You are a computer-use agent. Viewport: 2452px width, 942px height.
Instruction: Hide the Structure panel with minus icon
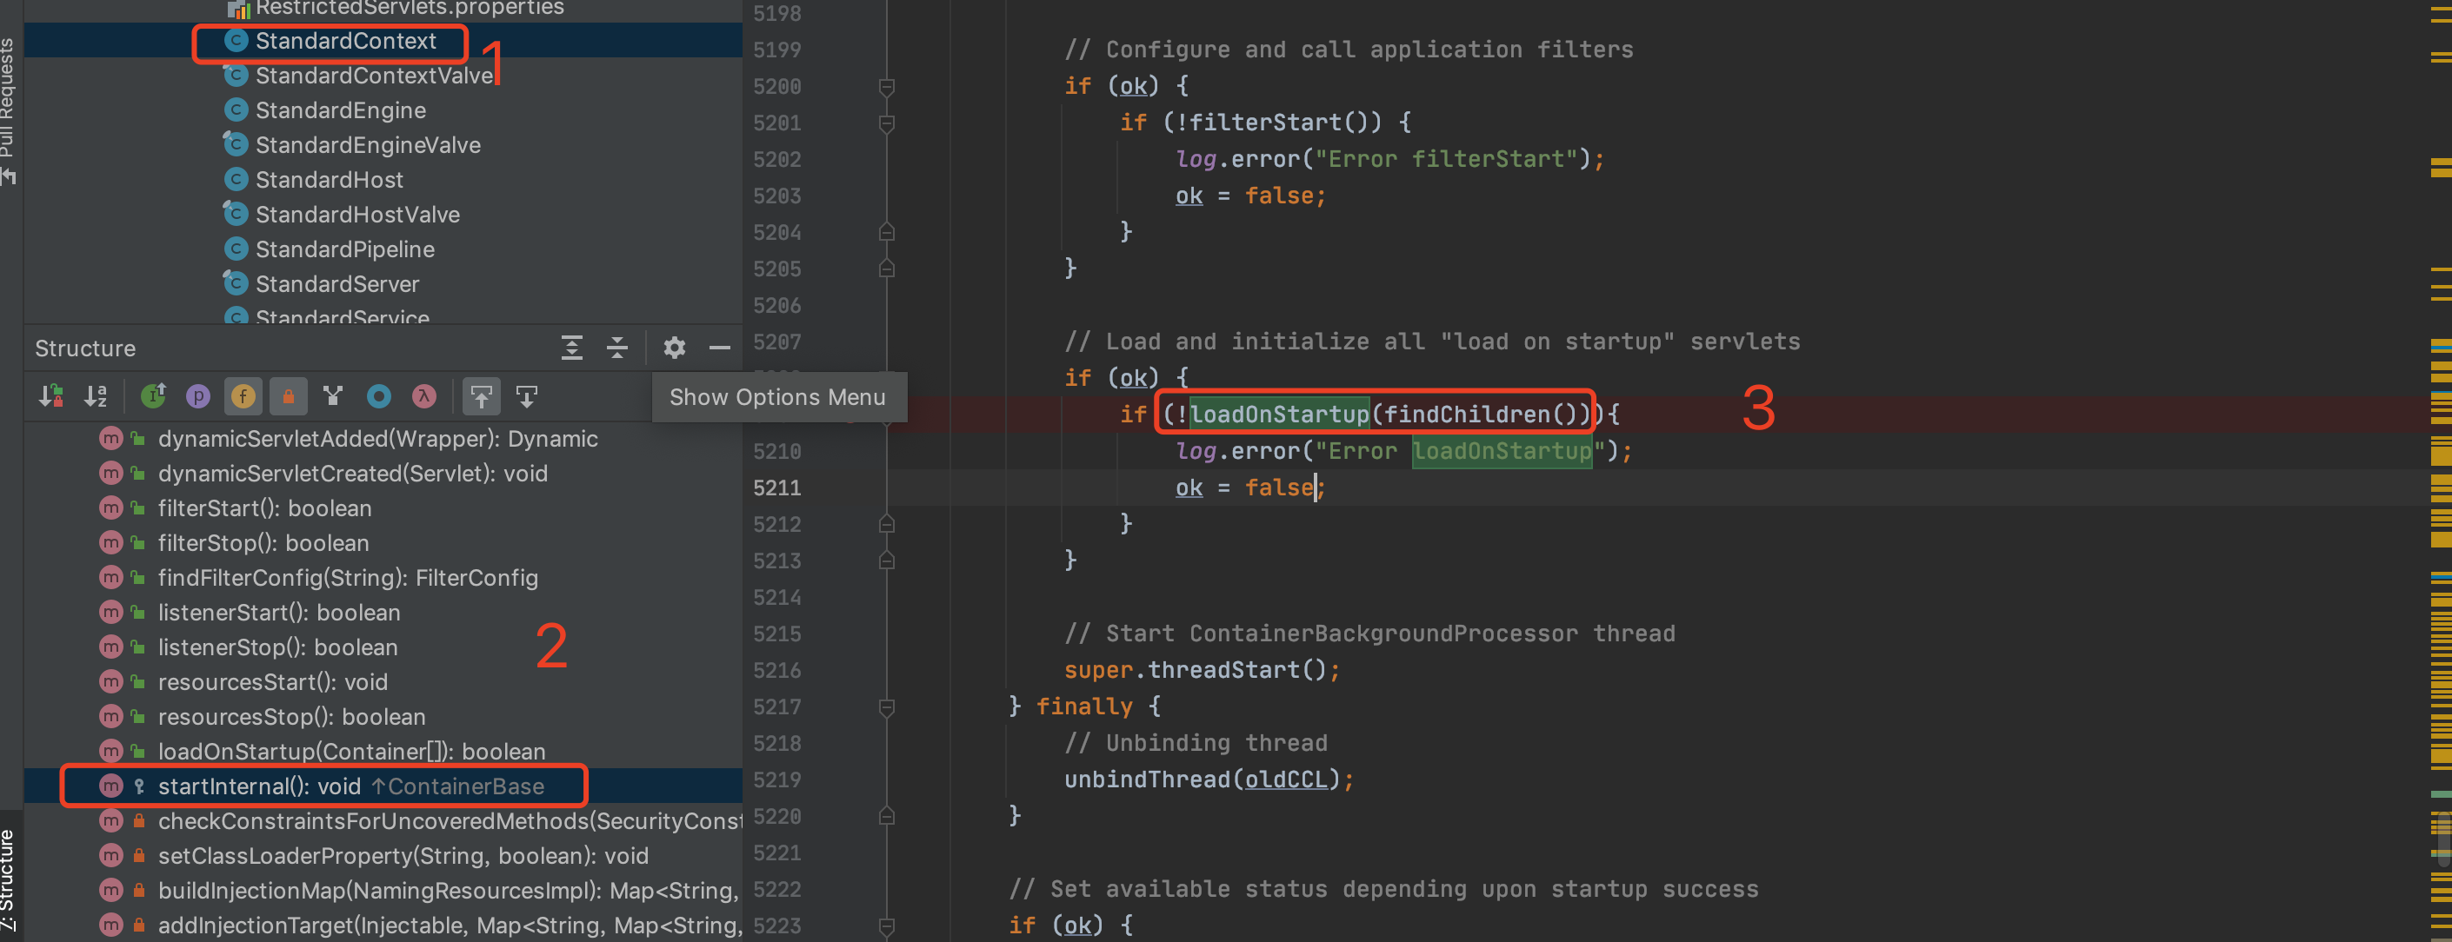(720, 348)
